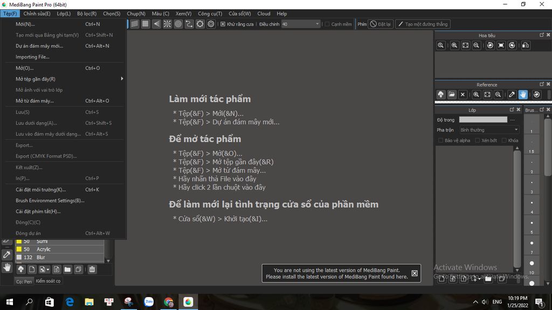Click the 100% zoom icon in Hoa tiêu

click(x=440, y=45)
